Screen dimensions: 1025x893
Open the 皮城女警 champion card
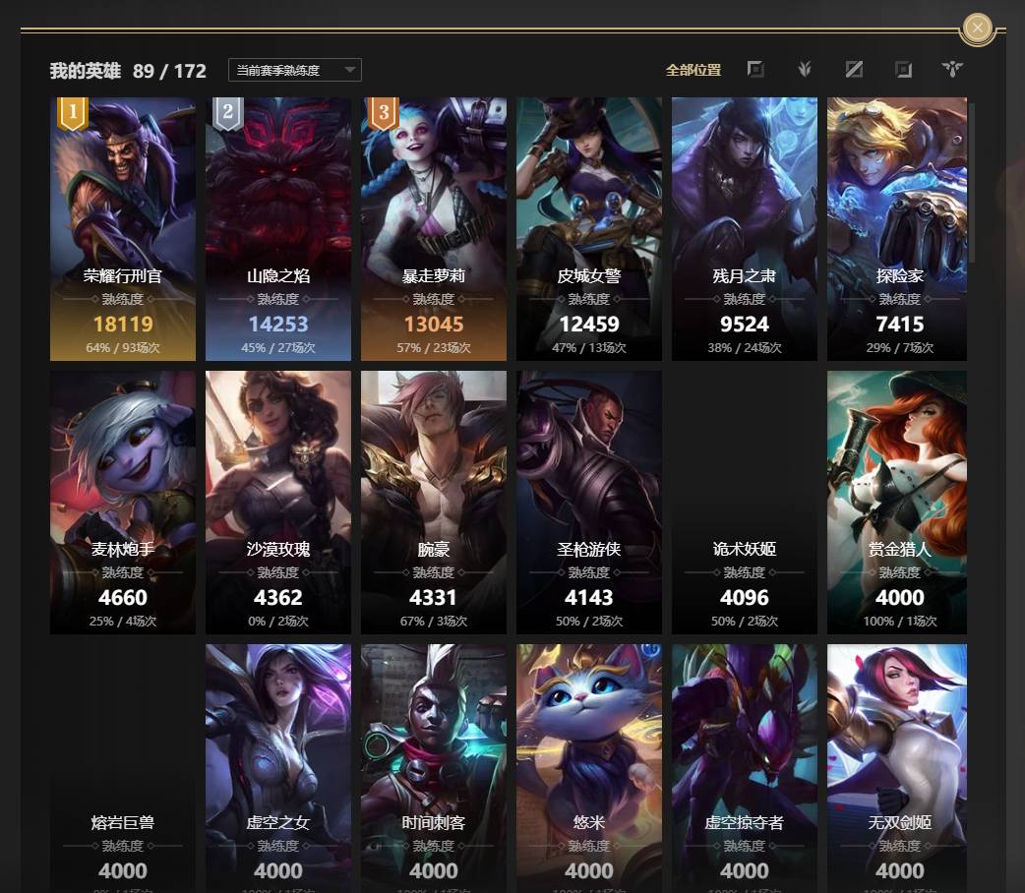(x=589, y=229)
